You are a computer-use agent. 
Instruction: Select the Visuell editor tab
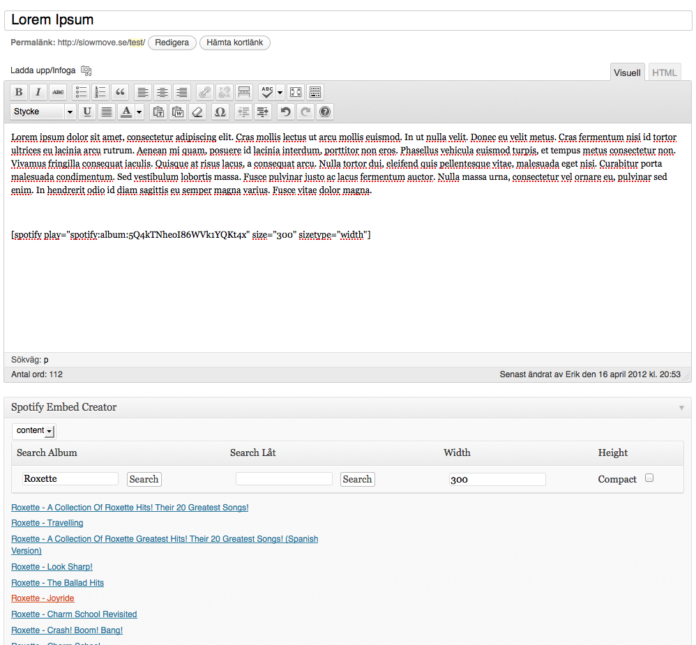(x=627, y=73)
